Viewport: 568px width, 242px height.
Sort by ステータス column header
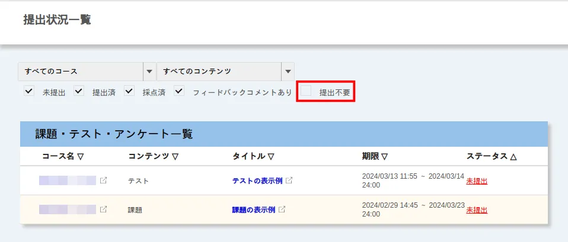(x=492, y=156)
